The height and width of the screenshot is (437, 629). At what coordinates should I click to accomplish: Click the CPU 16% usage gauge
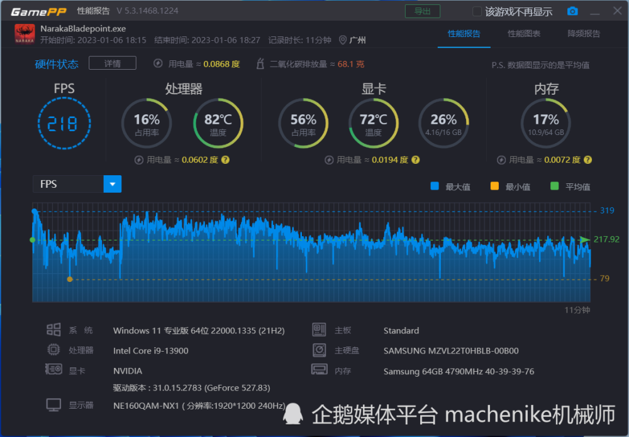coord(147,123)
